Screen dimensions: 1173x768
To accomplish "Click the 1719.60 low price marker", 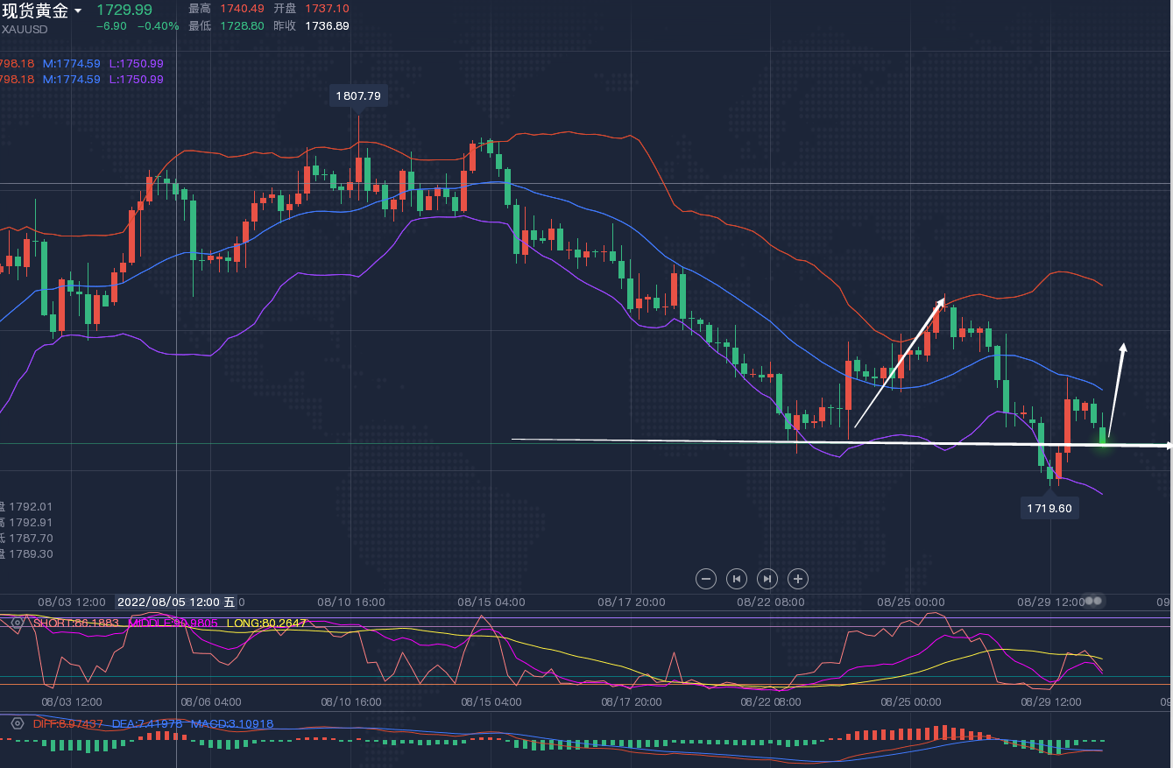I will 1049,508.
